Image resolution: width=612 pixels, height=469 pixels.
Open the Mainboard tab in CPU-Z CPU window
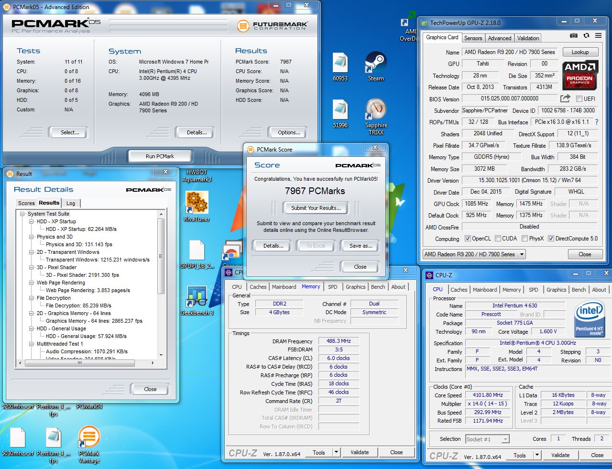[485, 290]
